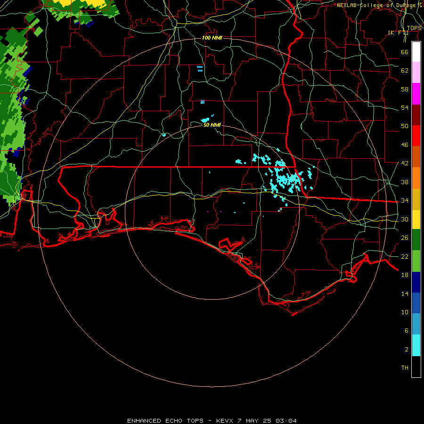Click the legend value '62'
Image resolution: width=424 pixels, height=424 pixels.
(x=405, y=70)
